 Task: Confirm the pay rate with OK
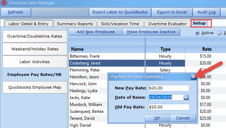coord(157,118)
